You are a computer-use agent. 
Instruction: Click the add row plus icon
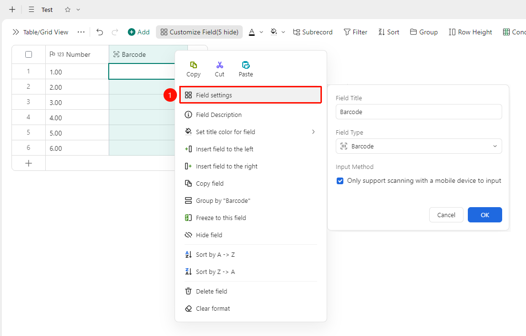click(x=29, y=163)
